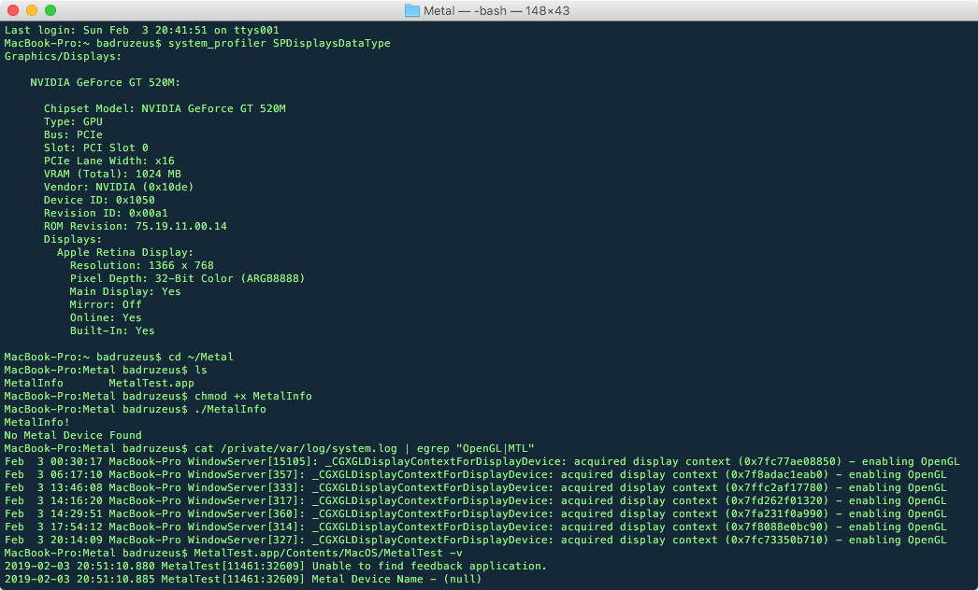The height and width of the screenshot is (590, 978).
Task: Click the 'Pixel Depth: 32-Bit Color (ARGB8888)' line
Action: (x=187, y=278)
